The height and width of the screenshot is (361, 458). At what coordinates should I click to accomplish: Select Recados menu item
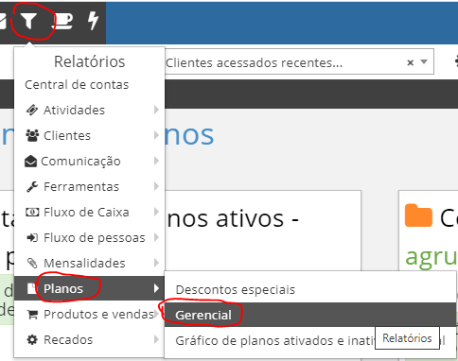point(89,339)
